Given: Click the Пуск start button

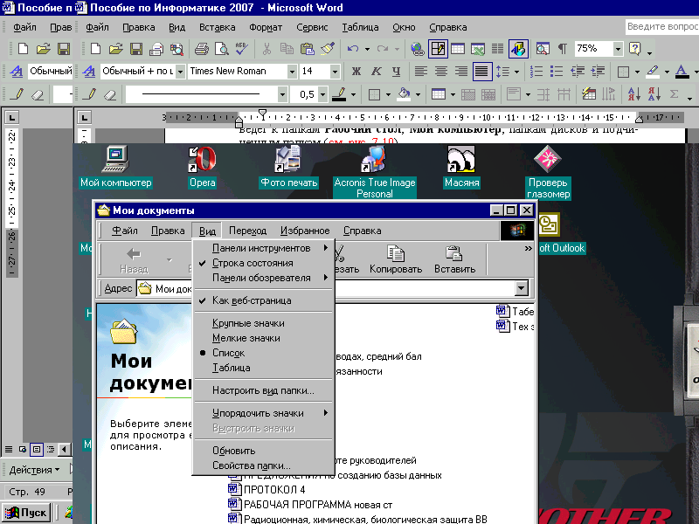Looking at the screenshot, I should coord(26,513).
